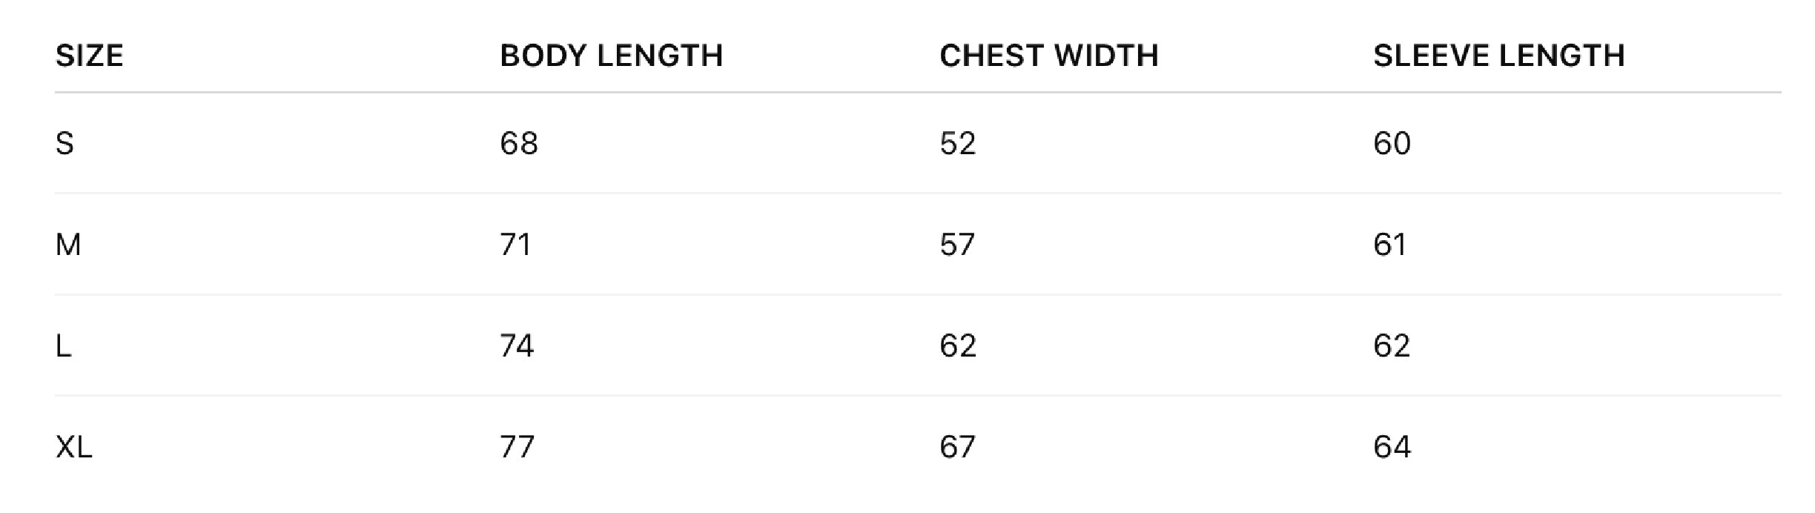Select the S size row label

(65, 143)
